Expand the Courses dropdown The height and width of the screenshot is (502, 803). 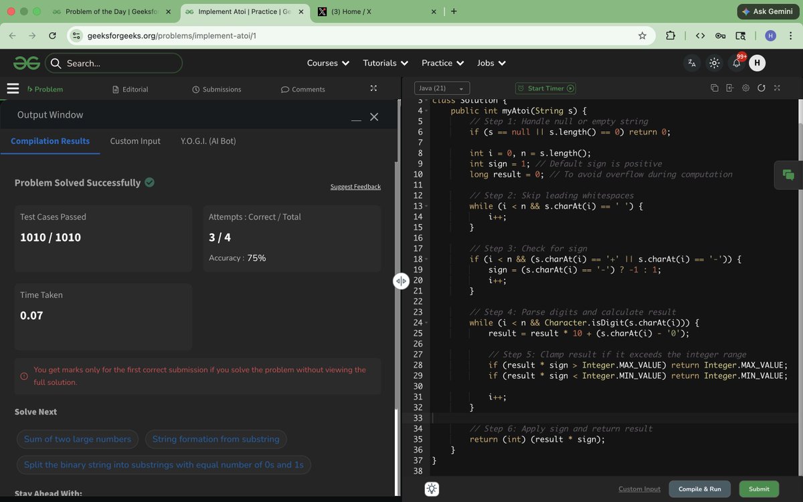(x=328, y=63)
